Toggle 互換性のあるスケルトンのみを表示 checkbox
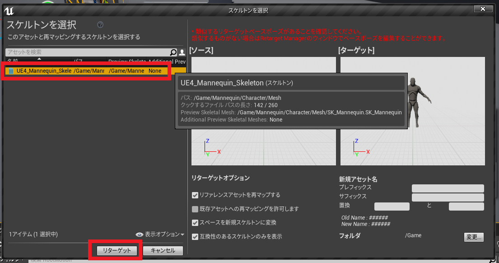Image resolution: width=499 pixels, height=263 pixels. (x=195, y=237)
